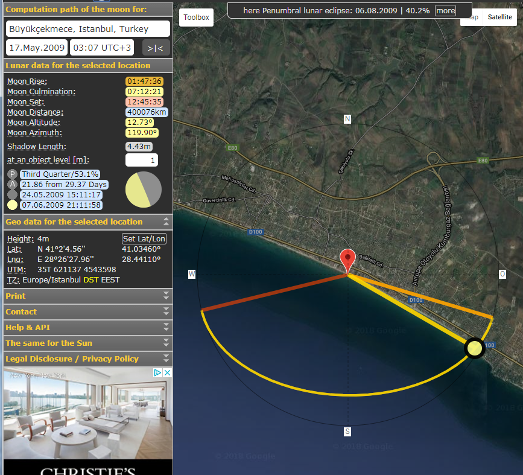Collapse the Geo data section
This screenshot has height=475, width=523.
tap(166, 222)
